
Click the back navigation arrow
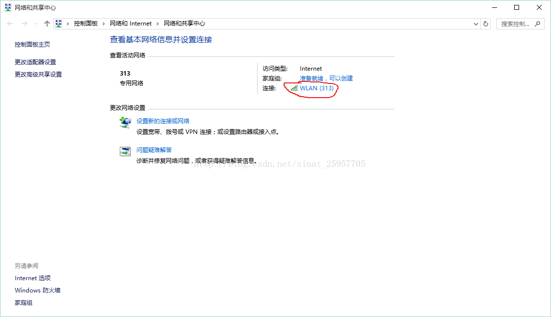tap(10, 24)
